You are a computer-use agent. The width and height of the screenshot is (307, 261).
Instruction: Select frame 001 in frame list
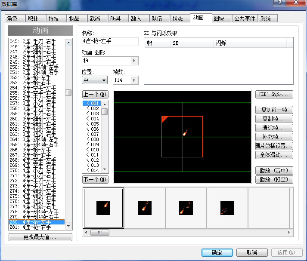(92, 103)
